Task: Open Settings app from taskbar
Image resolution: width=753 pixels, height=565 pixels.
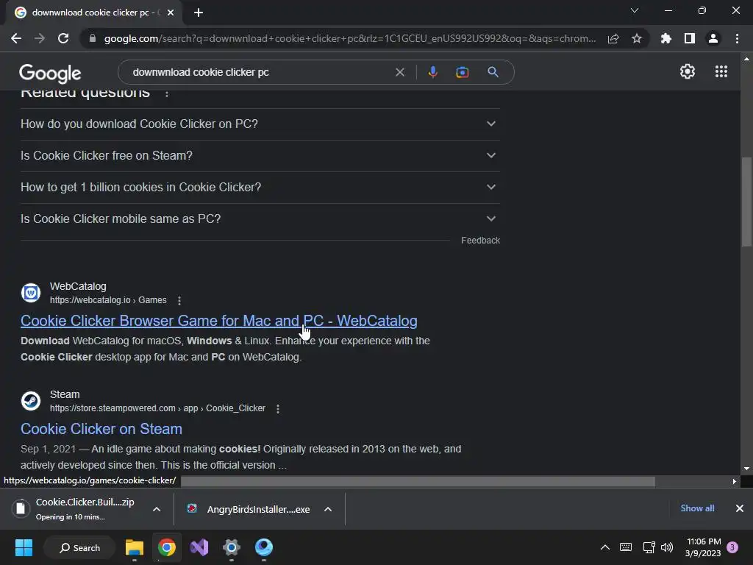Action: point(231,547)
